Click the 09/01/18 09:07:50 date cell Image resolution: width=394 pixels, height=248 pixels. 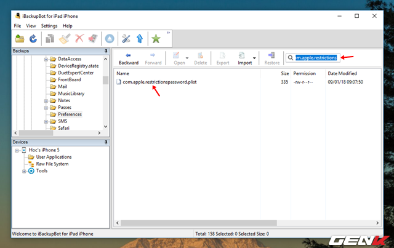345,82
